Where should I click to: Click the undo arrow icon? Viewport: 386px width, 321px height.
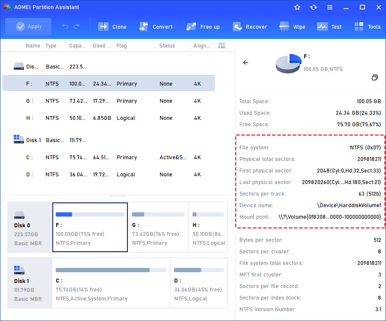tap(65, 27)
